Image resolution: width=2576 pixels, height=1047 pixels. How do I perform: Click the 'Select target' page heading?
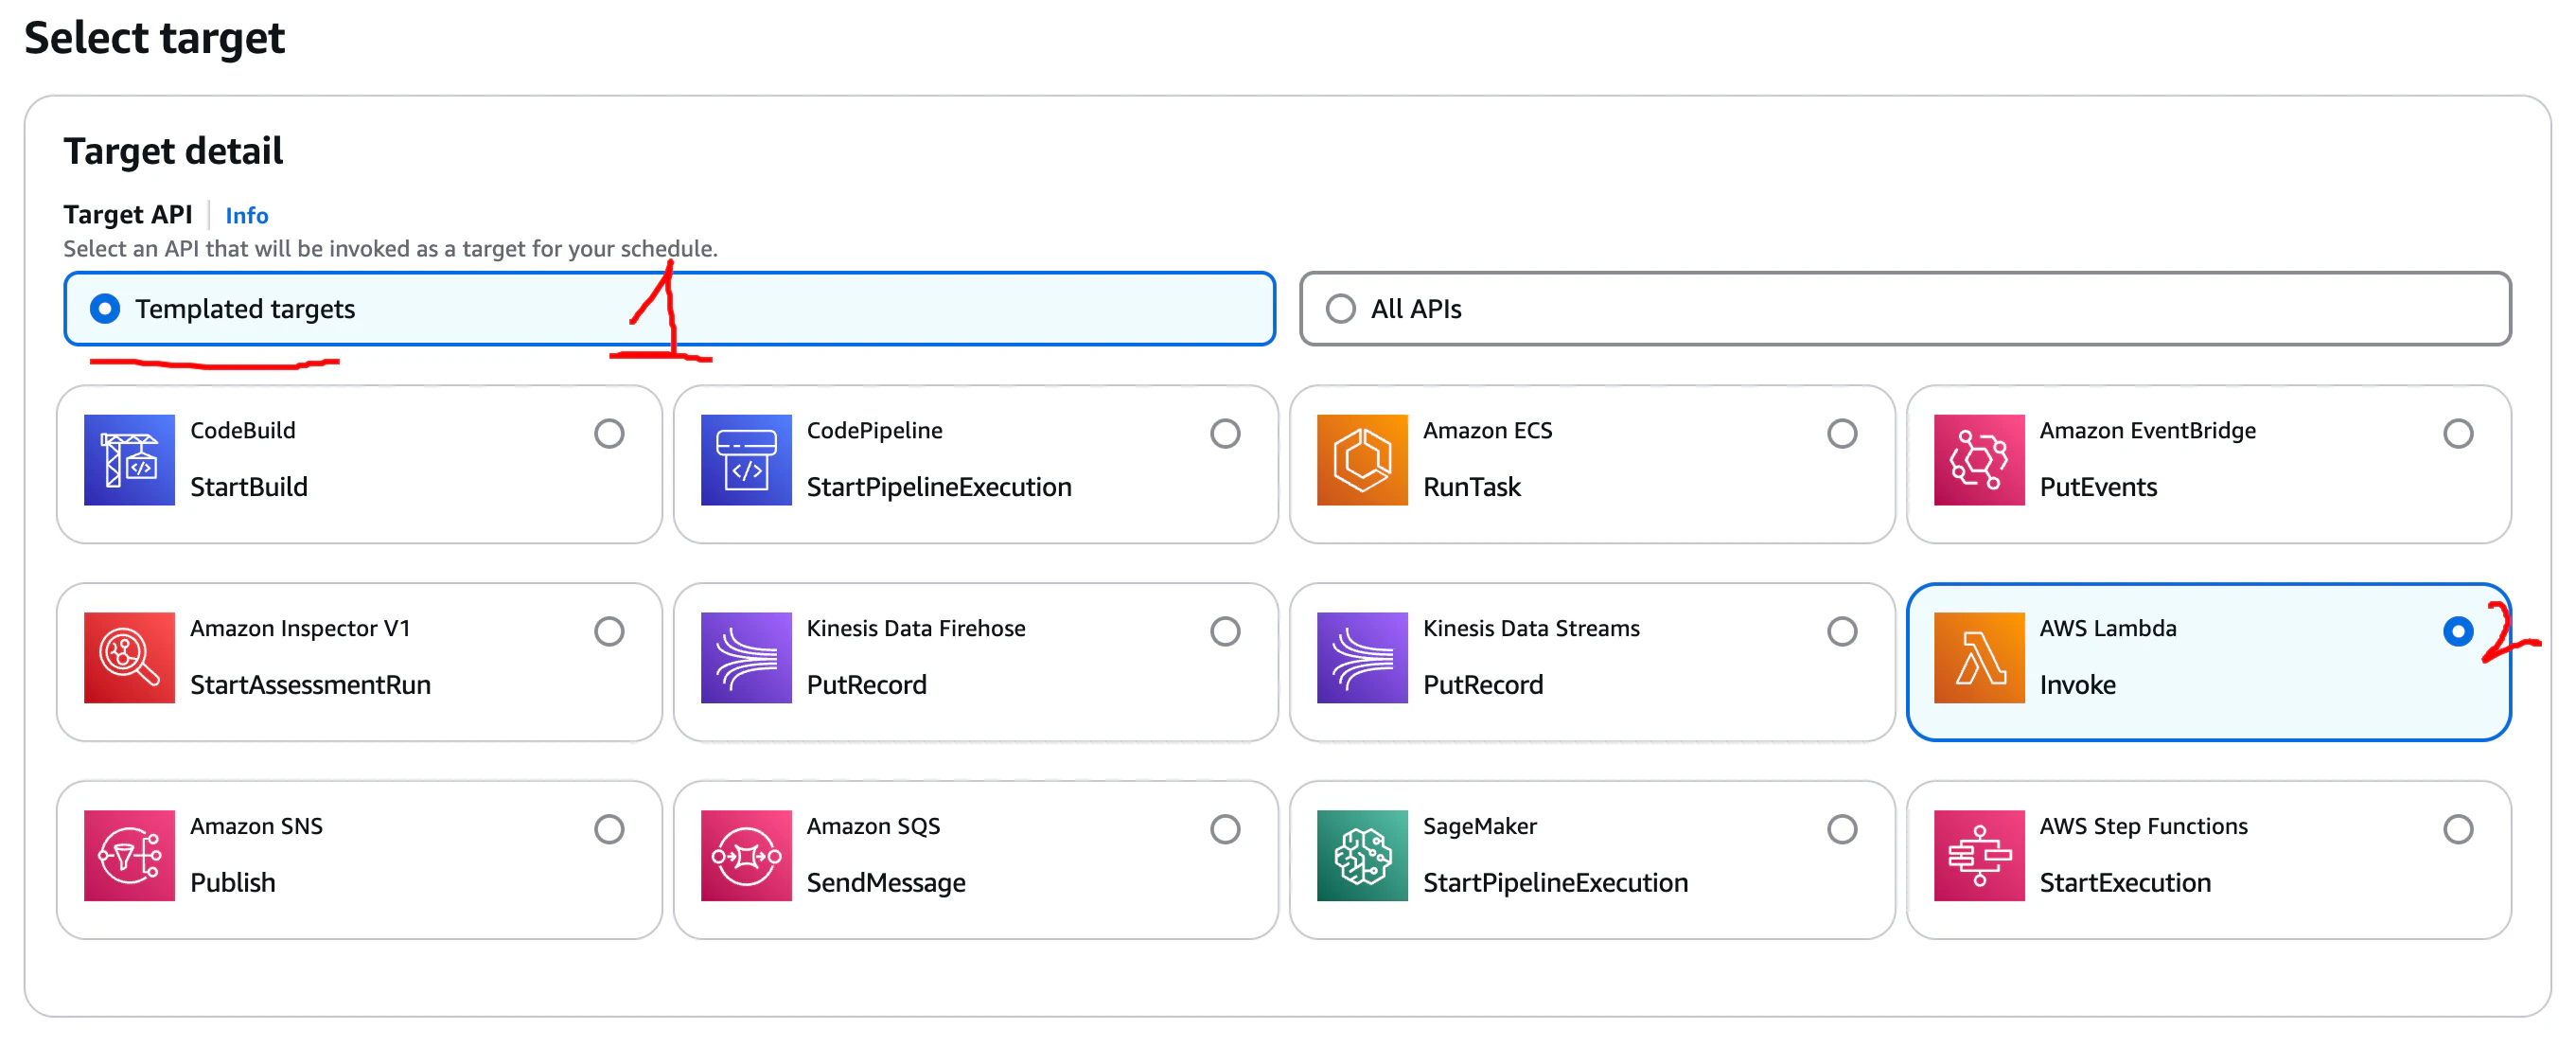coord(155,38)
